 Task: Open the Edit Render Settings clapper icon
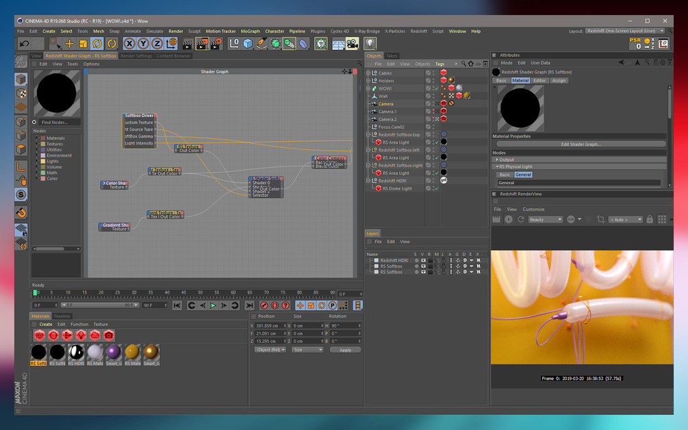(217, 43)
